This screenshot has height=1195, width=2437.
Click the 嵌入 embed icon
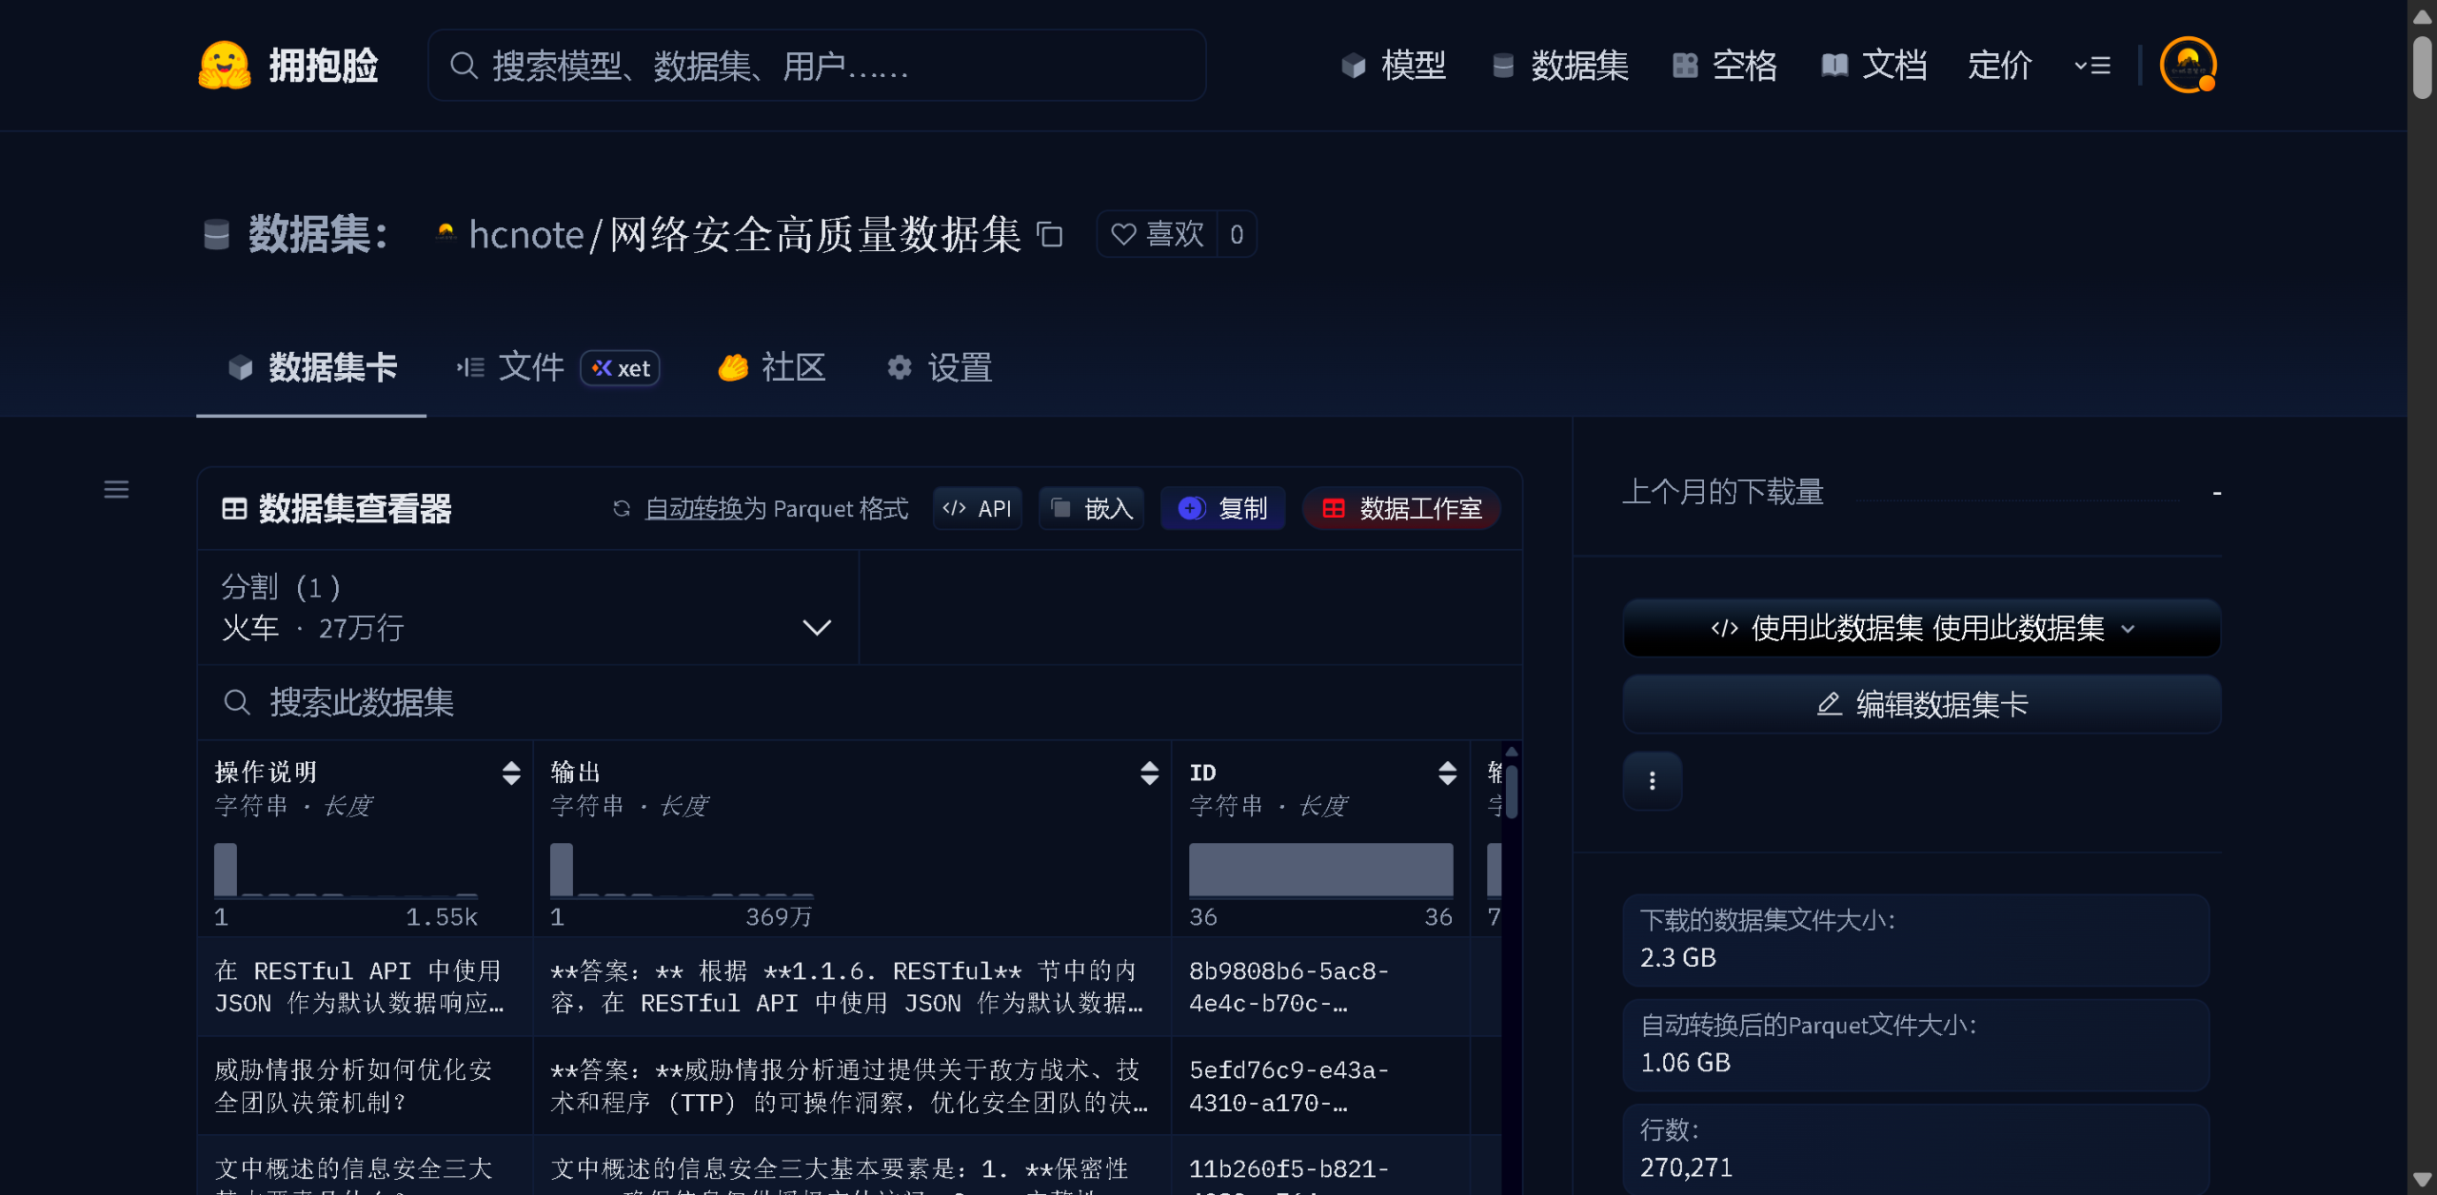coord(1062,508)
